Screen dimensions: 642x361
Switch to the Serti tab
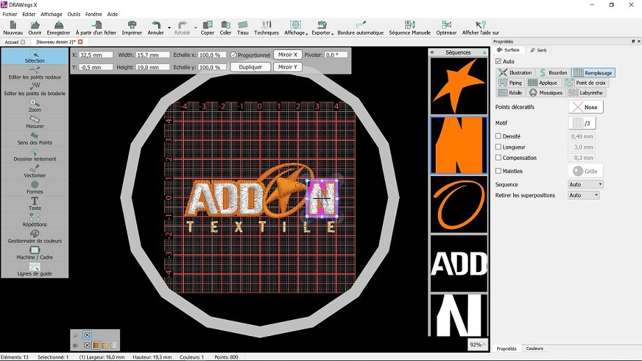pyautogui.click(x=538, y=50)
